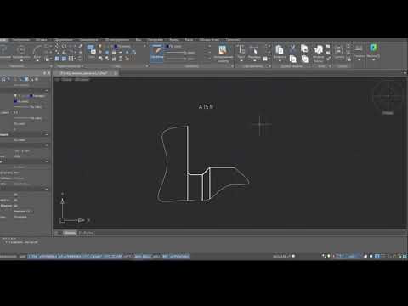This screenshot has width=408, height=306.
Task: Activate the Match Properties brush button
Action: click(156, 53)
